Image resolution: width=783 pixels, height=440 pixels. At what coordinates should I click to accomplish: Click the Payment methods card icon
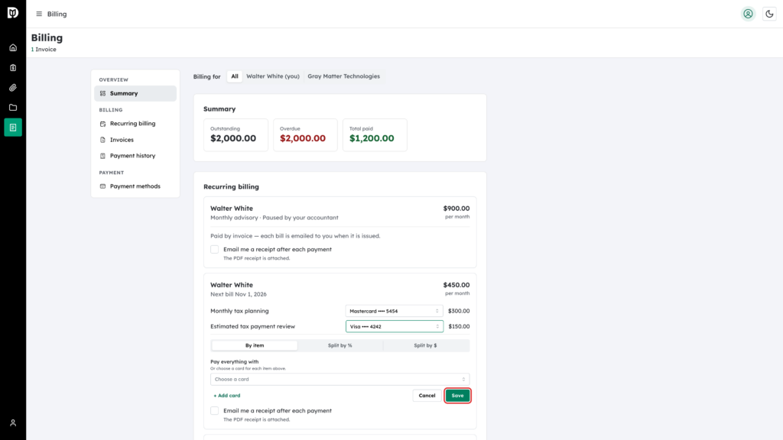[x=103, y=186]
